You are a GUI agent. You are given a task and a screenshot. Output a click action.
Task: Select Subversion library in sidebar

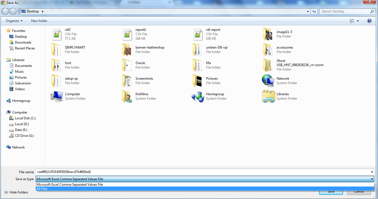(23, 83)
